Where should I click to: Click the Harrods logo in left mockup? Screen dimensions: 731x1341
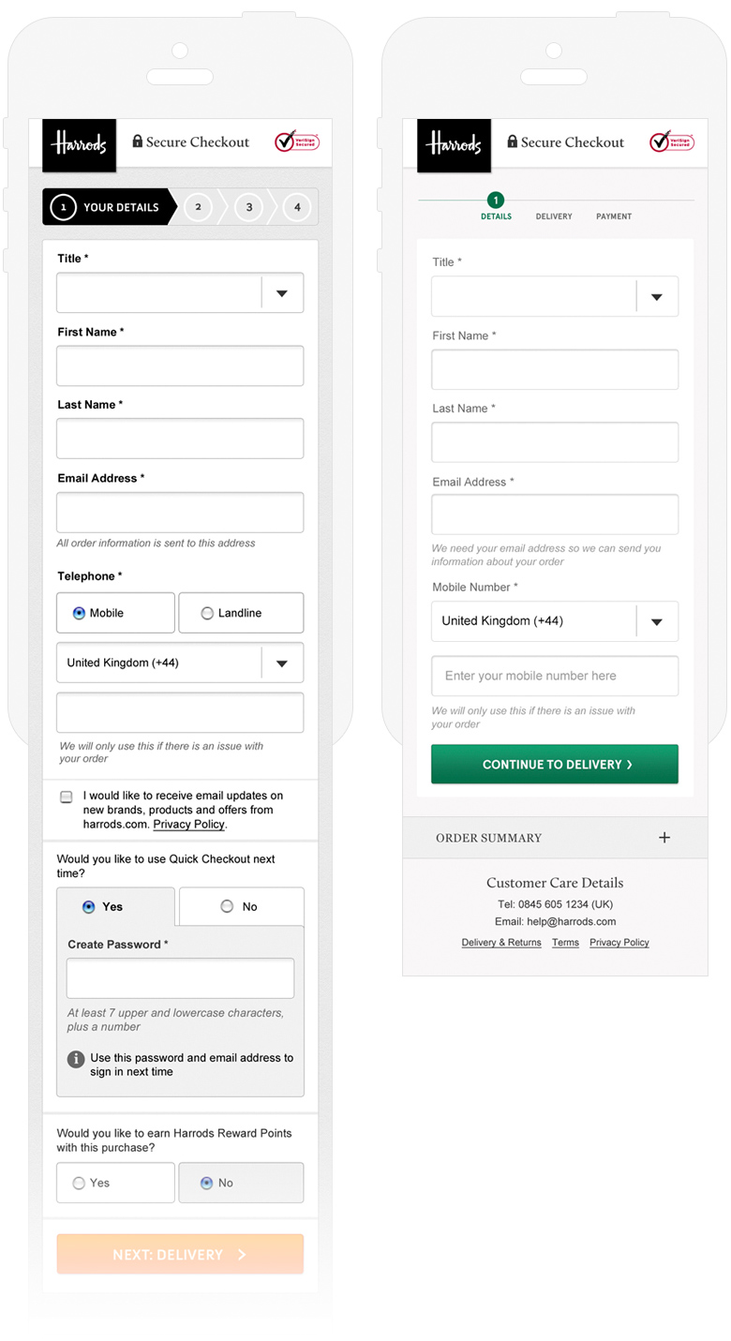click(80, 145)
